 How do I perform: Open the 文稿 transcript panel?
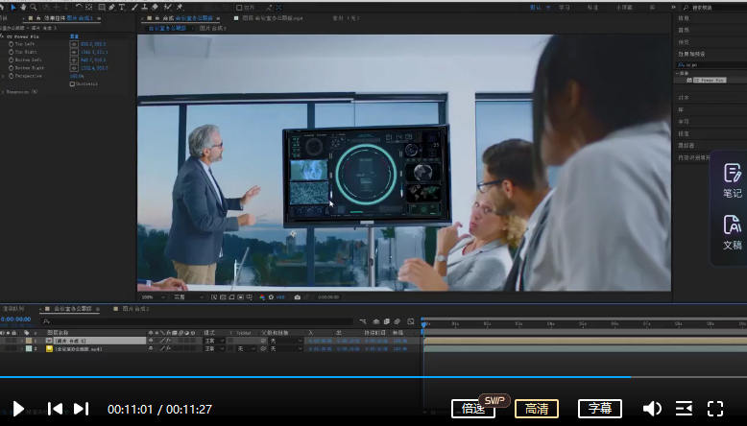(732, 233)
